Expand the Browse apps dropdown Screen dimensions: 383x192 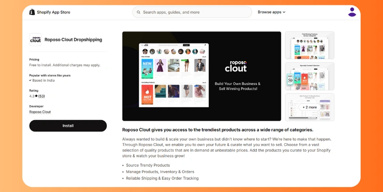click(x=271, y=12)
